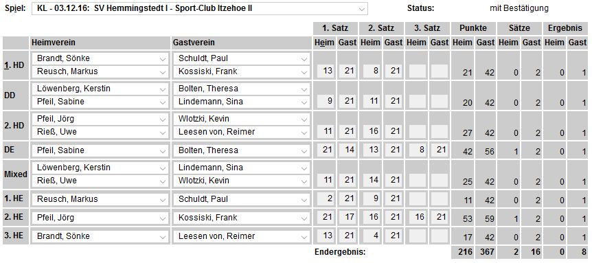
Task: Select Mixed second set home score 14
Action: pos(371,180)
